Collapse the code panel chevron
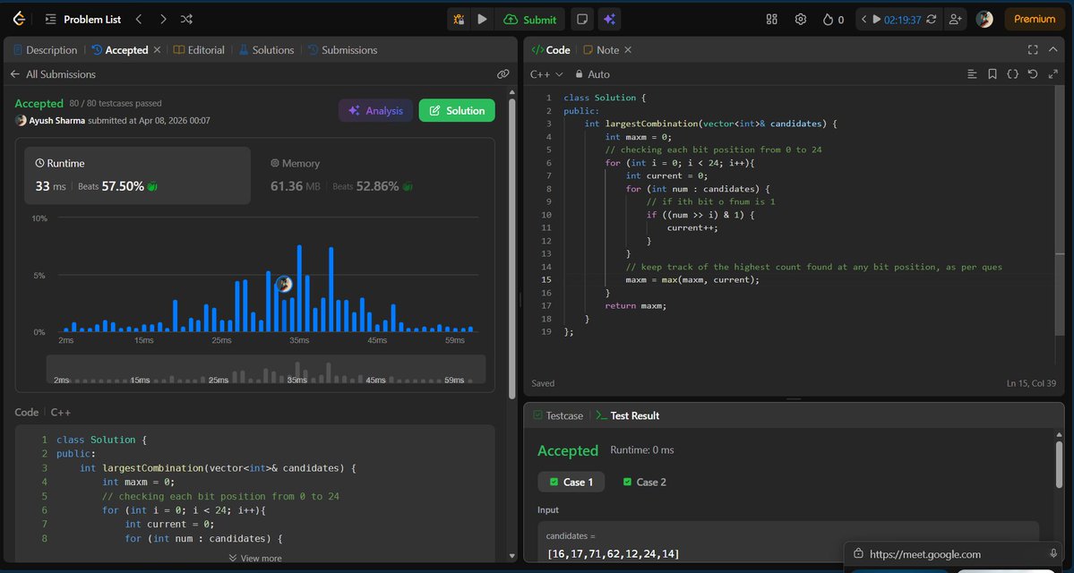The width and height of the screenshot is (1074, 573). [1053, 50]
